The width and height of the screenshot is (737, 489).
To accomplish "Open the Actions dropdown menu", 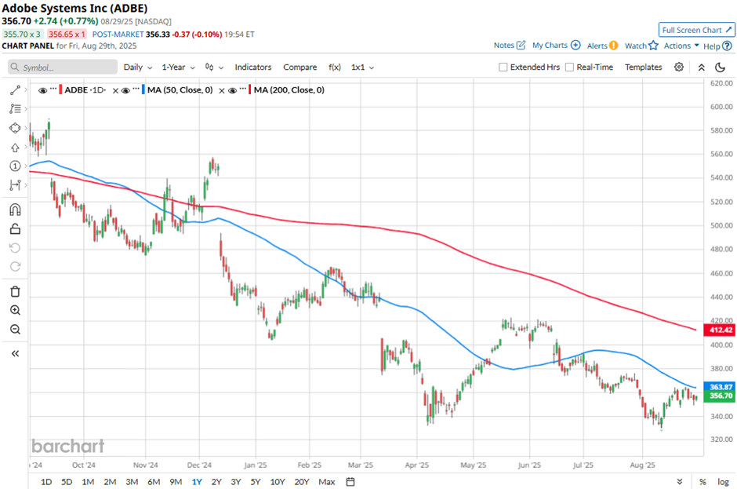I will click(x=681, y=46).
